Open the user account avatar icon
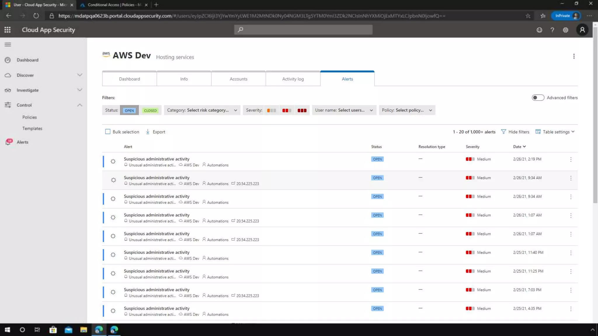The image size is (598, 336). point(582,30)
